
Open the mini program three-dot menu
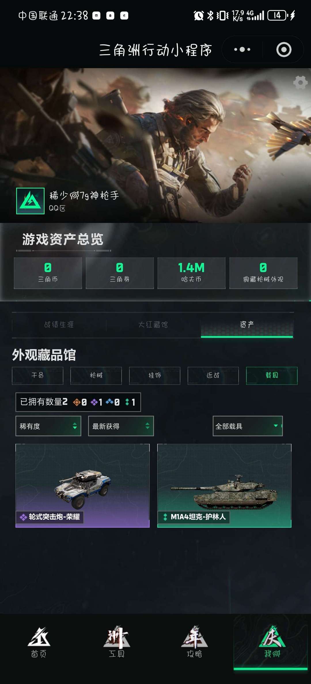[242, 50]
